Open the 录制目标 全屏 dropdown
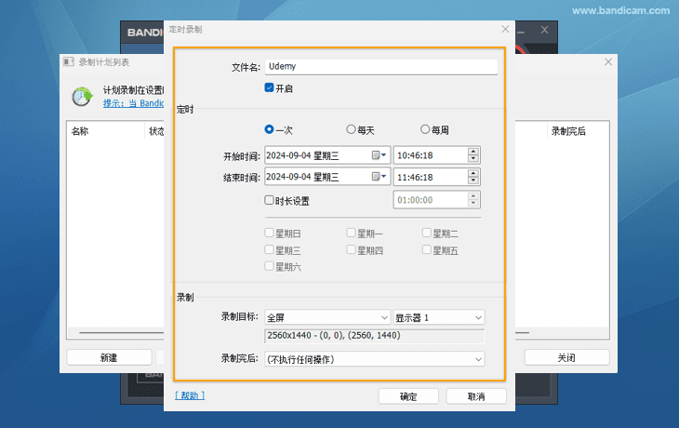The image size is (679, 428). (x=327, y=317)
